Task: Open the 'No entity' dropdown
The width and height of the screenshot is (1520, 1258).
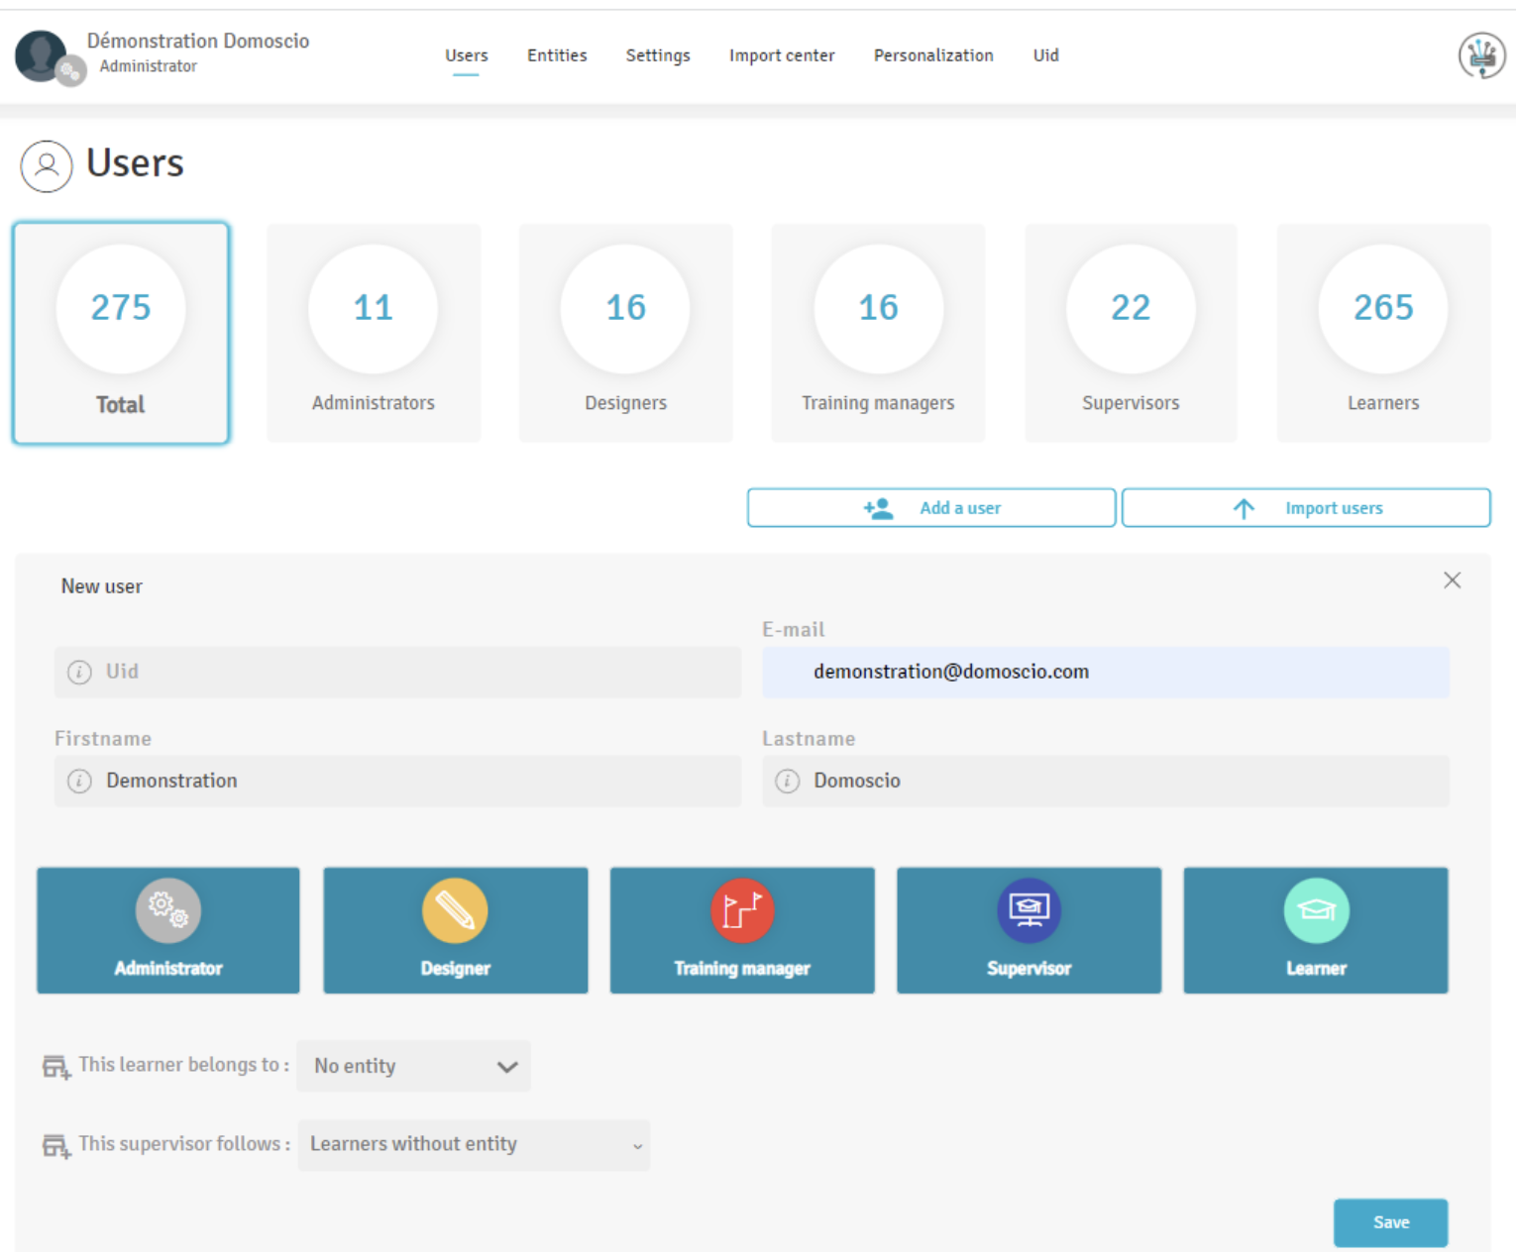Action: click(x=414, y=1068)
